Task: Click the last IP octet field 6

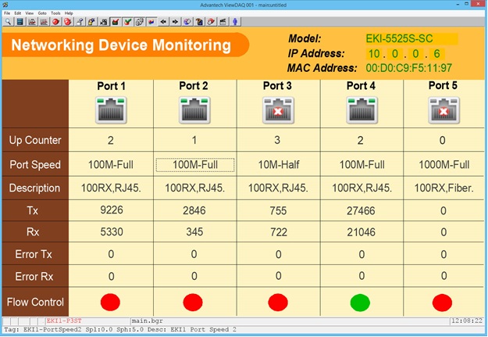Action: pyautogui.click(x=436, y=54)
